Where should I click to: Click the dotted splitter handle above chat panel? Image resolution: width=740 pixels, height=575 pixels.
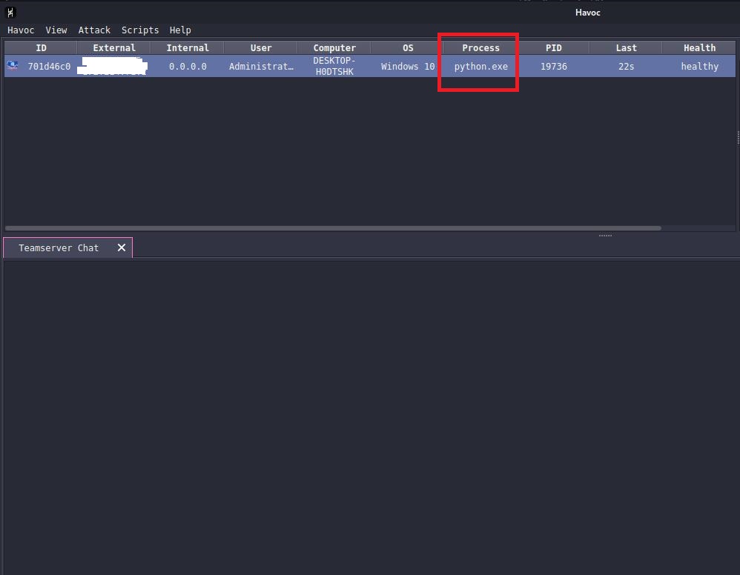point(605,235)
